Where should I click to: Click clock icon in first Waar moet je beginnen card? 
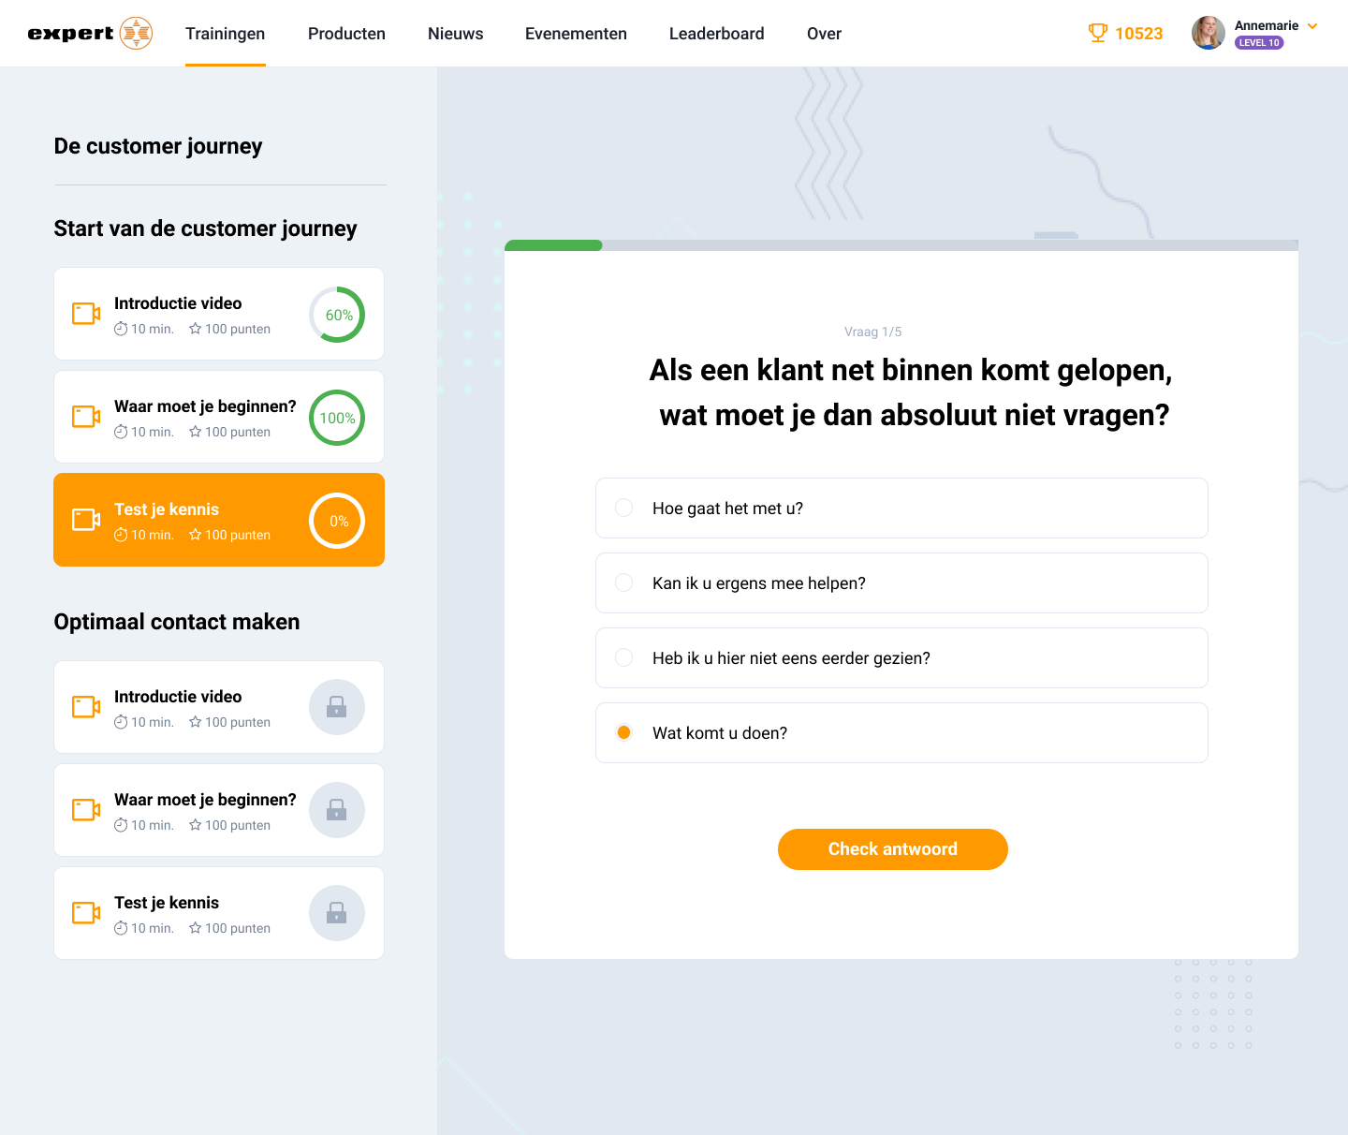121,432
